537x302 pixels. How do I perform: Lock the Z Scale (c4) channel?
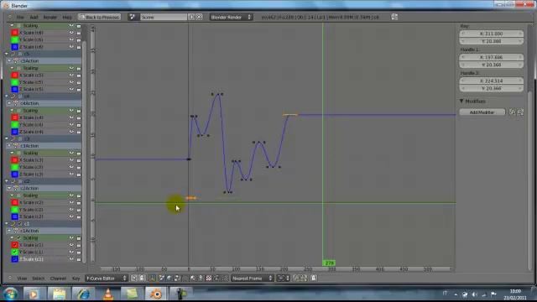click(x=79, y=132)
